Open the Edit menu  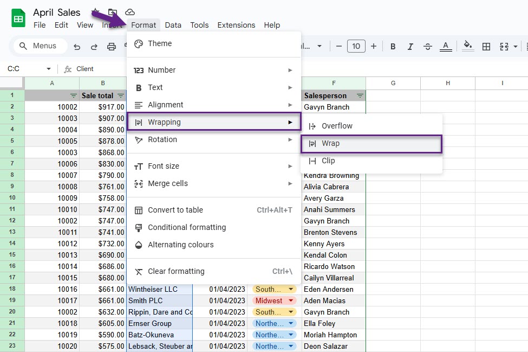(x=61, y=25)
